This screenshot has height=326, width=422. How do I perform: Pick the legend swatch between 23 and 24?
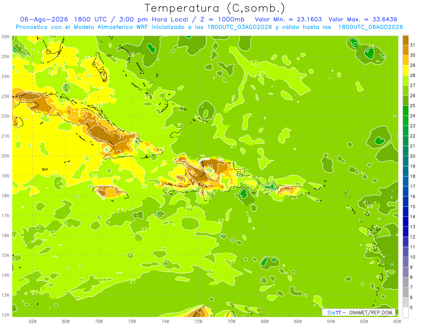405,121
